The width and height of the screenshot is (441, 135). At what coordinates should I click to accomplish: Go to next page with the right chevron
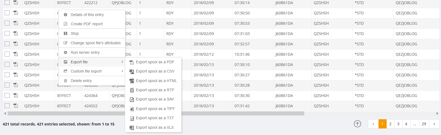pyautogui.click(x=434, y=124)
